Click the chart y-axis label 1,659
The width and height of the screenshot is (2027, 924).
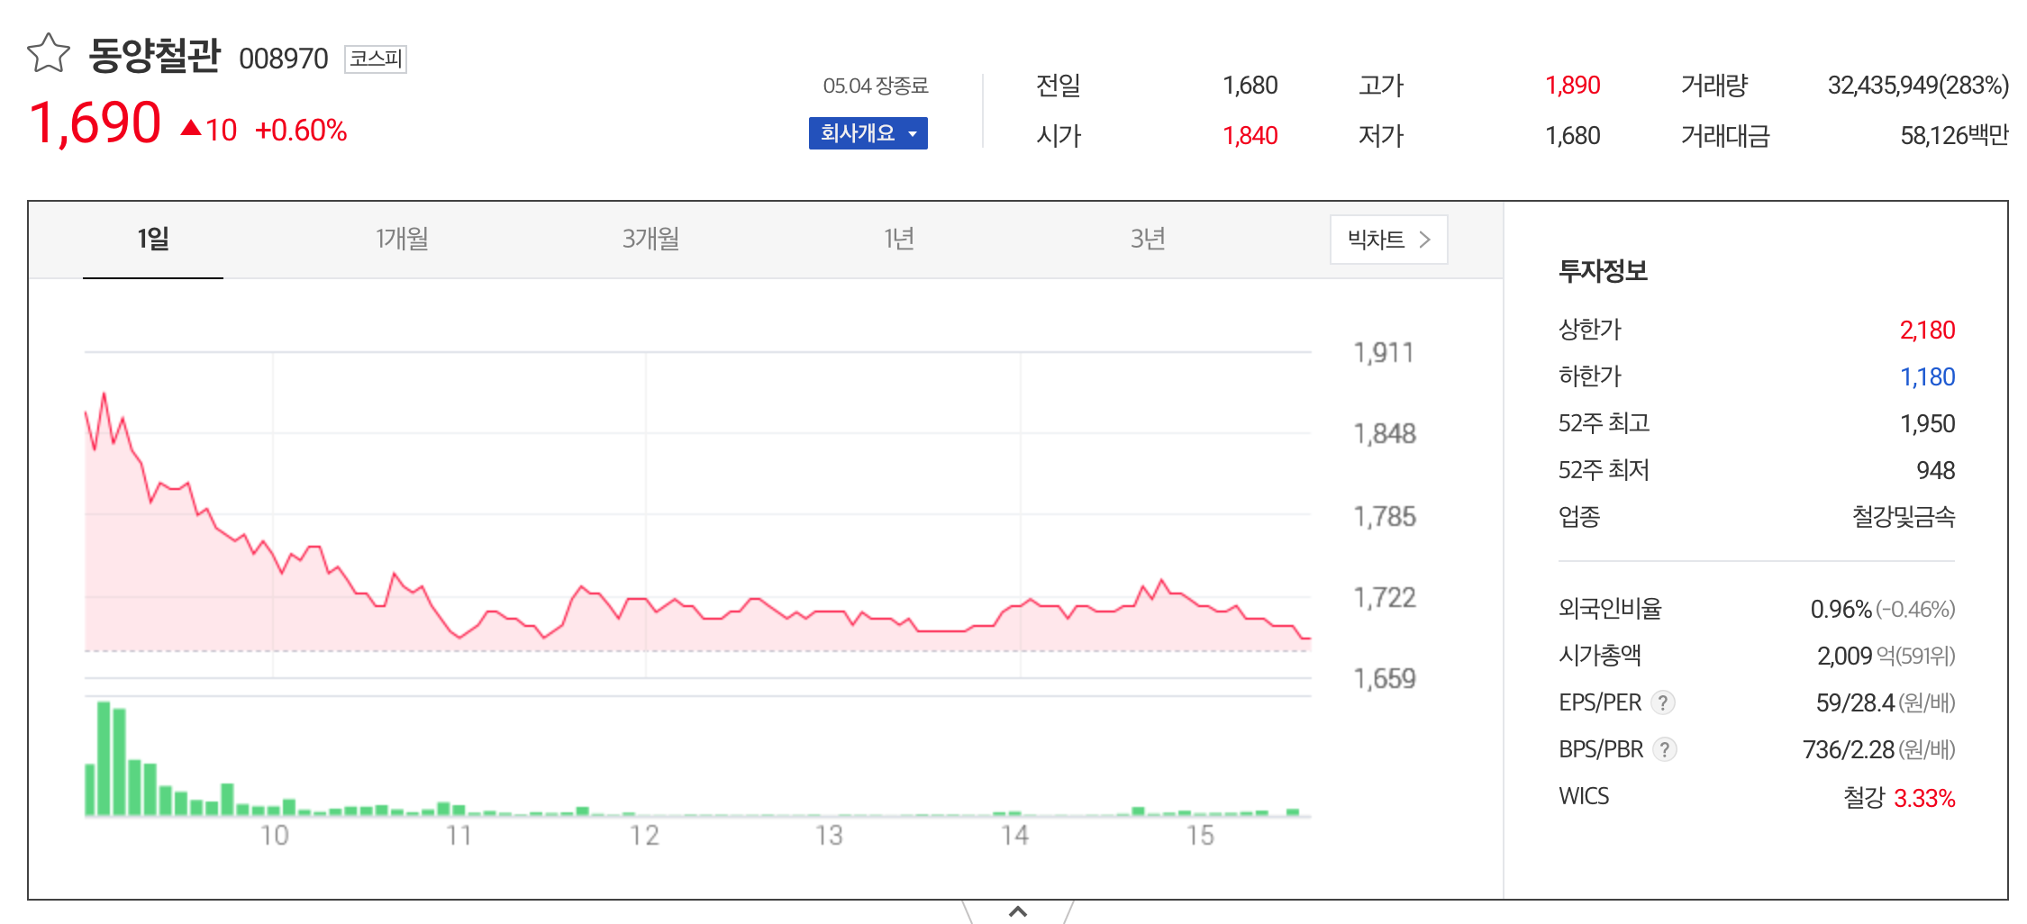1385,679
